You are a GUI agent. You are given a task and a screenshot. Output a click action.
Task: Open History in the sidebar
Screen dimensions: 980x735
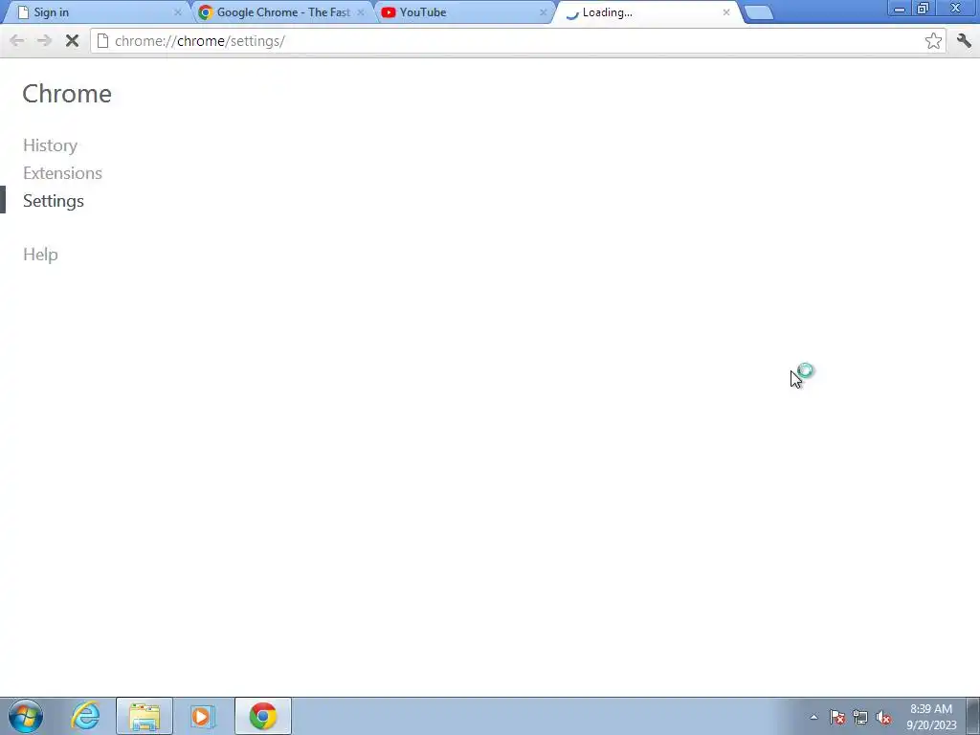[x=50, y=145]
